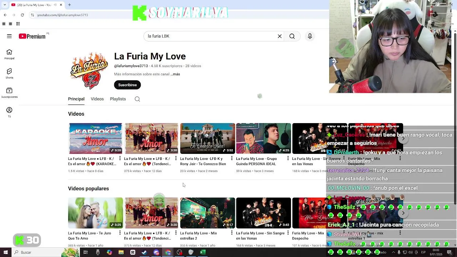This screenshot has height=257, width=457.
Task: Play the Mix estrellas 2 thumbnail
Action: (x=207, y=213)
